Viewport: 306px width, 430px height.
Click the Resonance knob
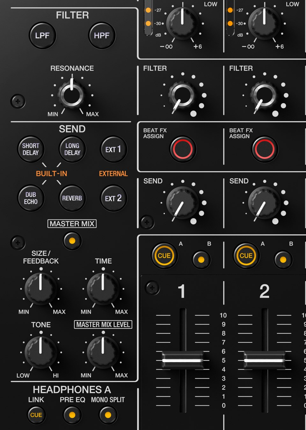click(x=72, y=95)
